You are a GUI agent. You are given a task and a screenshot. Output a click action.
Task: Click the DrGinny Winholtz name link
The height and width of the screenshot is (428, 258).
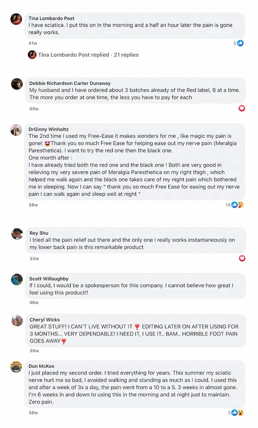pyautogui.click(x=48, y=129)
